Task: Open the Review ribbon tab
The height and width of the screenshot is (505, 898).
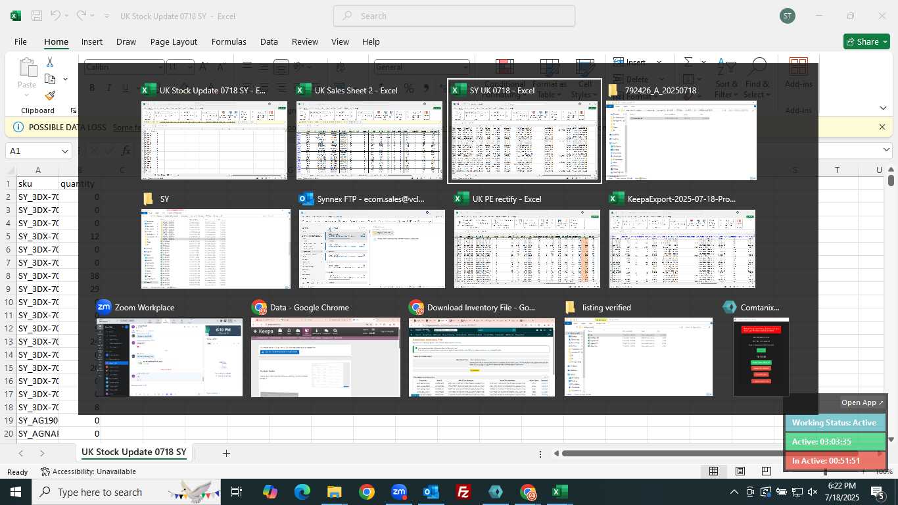Action: (x=305, y=41)
